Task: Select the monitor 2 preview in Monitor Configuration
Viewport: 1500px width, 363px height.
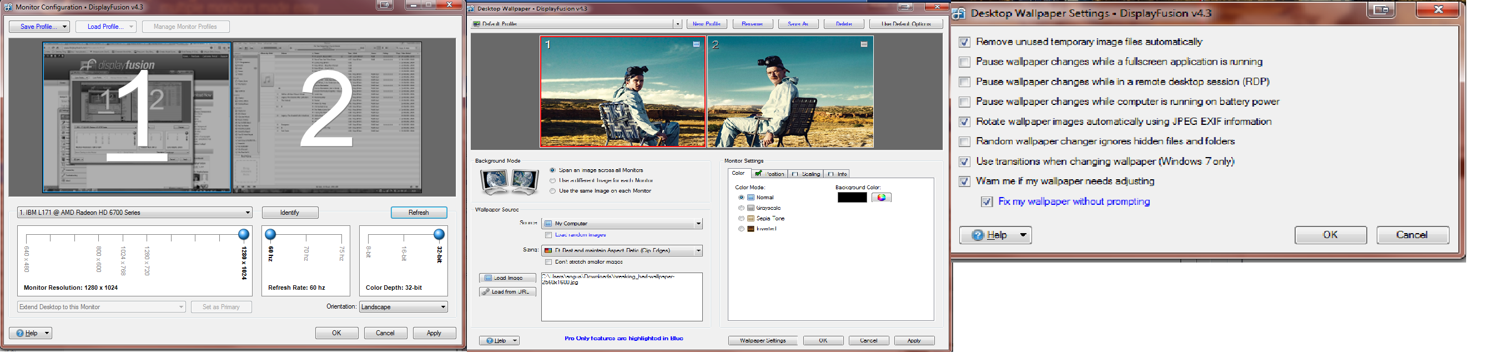Action: [x=326, y=117]
